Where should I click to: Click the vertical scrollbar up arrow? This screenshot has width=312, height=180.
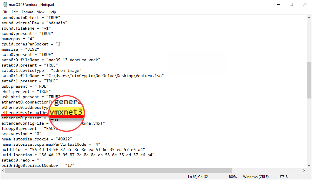[309, 18]
